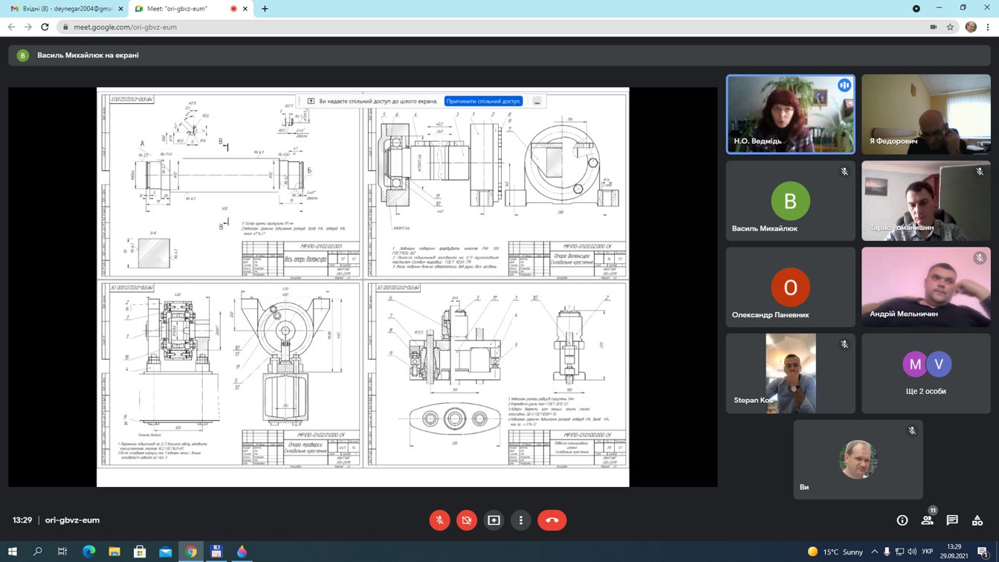The image size is (999, 562).
Task: Leave the call with red hang-up button
Action: [552, 520]
